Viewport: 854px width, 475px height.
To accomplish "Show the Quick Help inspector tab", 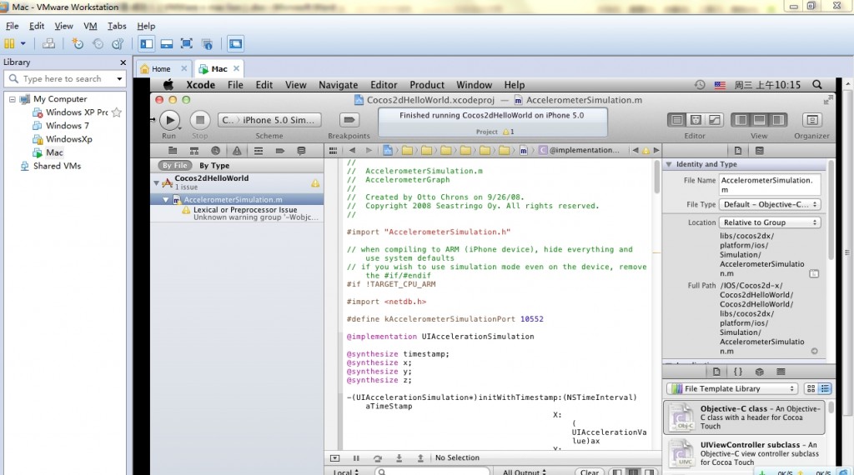I will pos(759,151).
